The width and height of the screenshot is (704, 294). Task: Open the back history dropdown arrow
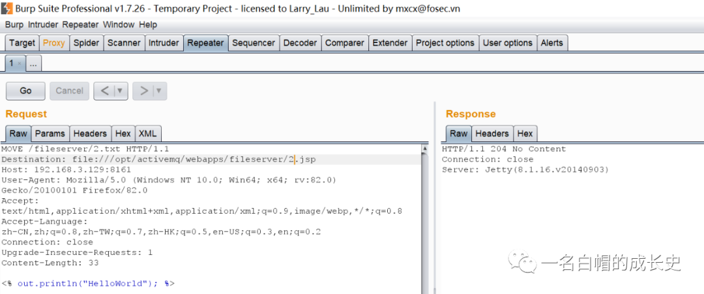(120, 91)
